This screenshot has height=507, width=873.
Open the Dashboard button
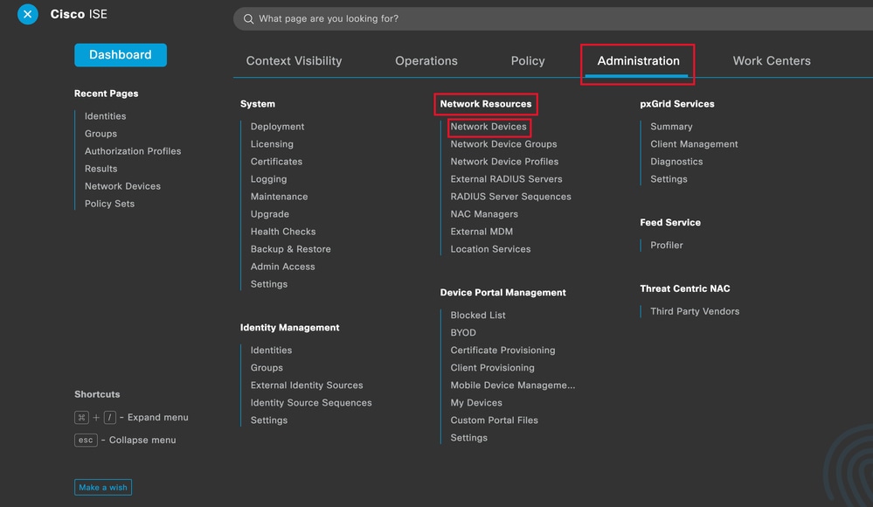(121, 54)
